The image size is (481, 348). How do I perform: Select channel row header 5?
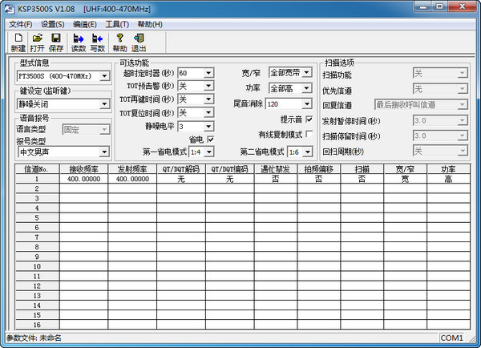click(x=37, y=217)
